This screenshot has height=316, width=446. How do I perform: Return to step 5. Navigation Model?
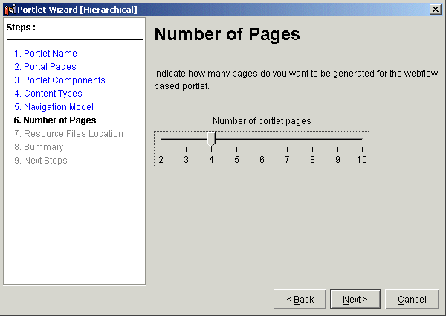pyautogui.click(x=54, y=106)
